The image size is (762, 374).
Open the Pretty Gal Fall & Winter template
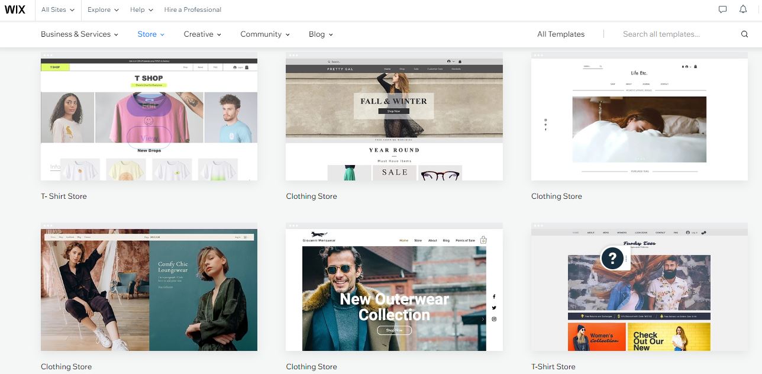tap(394, 116)
